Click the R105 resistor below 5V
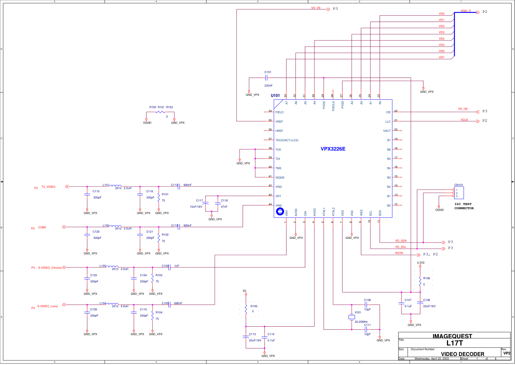The image size is (515, 365). click(246, 309)
